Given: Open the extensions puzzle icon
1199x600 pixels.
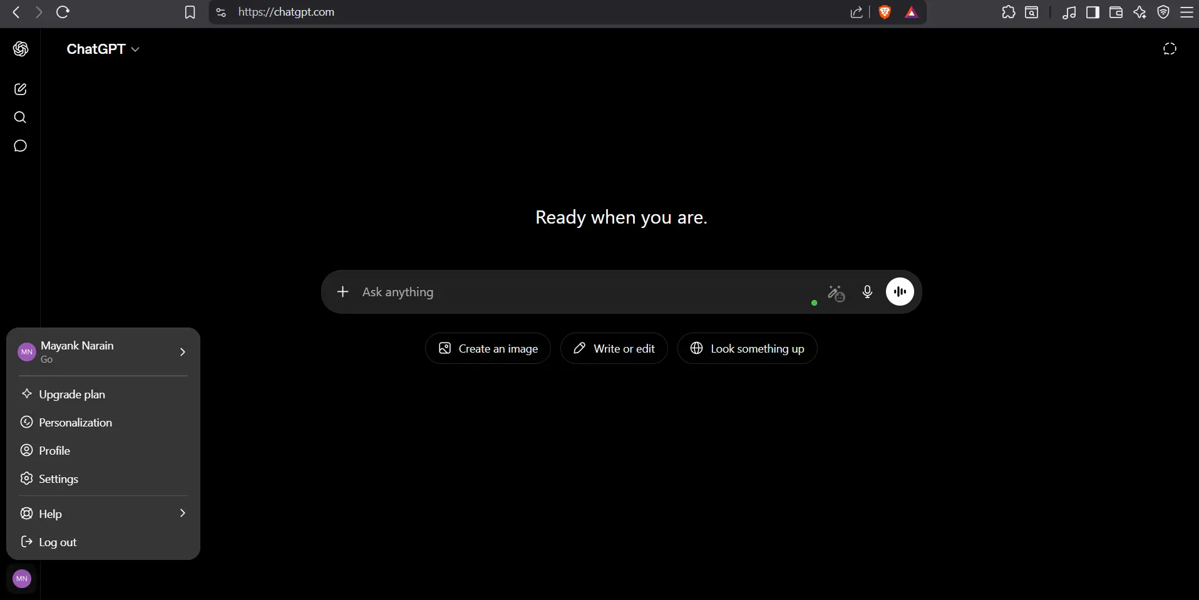Looking at the screenshot, I should (1008, 12).
